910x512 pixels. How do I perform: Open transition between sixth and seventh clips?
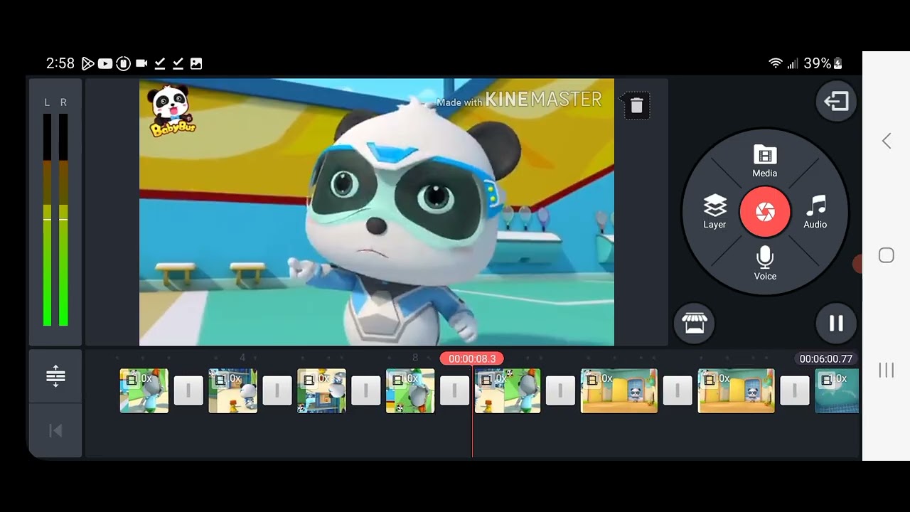tap(678, 390)
